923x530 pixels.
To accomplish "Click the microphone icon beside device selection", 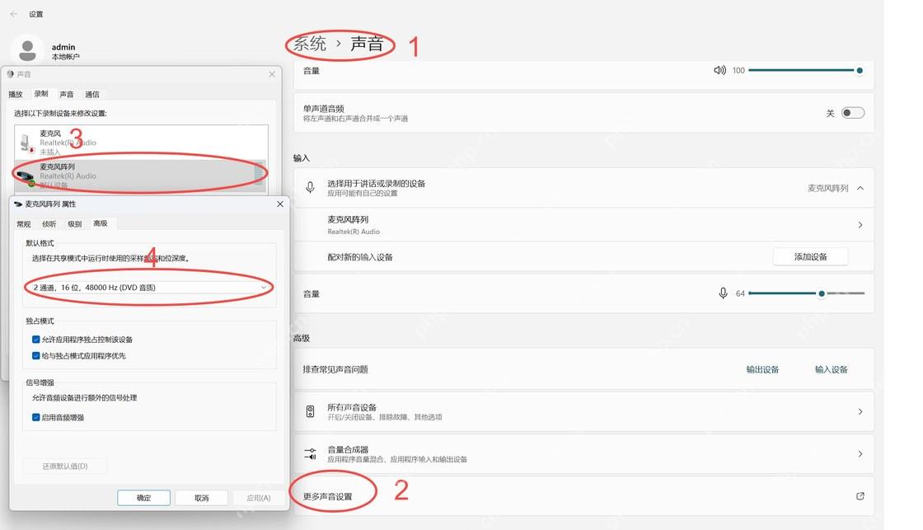I will click(x=310, y=188).
